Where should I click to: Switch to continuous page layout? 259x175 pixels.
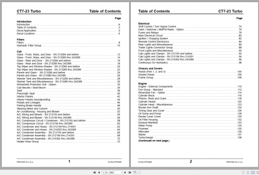(248, 172)
